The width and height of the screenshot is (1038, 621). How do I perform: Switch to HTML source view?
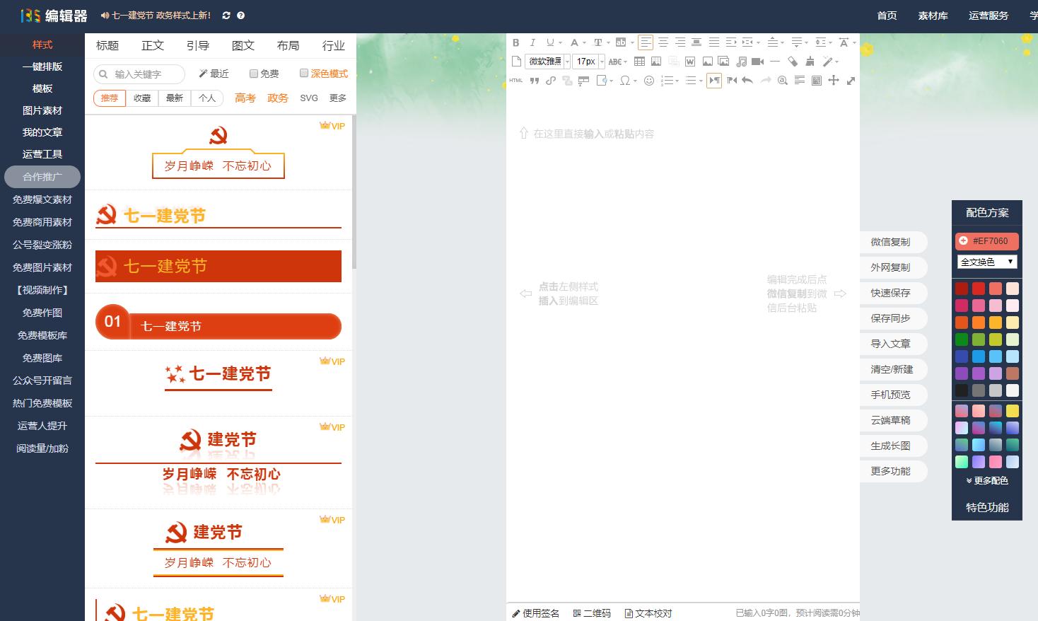coord(516,80)
